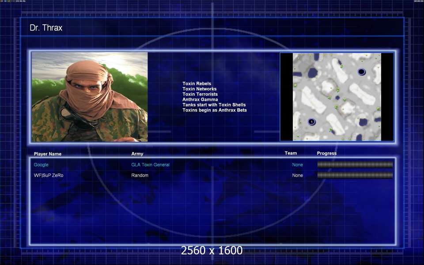The height and width of the screenshot is (265, 424).
Task: Click the Dr. Thrax title heading
Action: tap(46, 27)
